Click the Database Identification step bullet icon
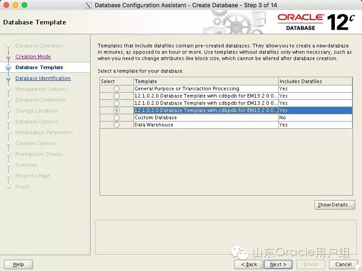 click(x=8, y=78)
